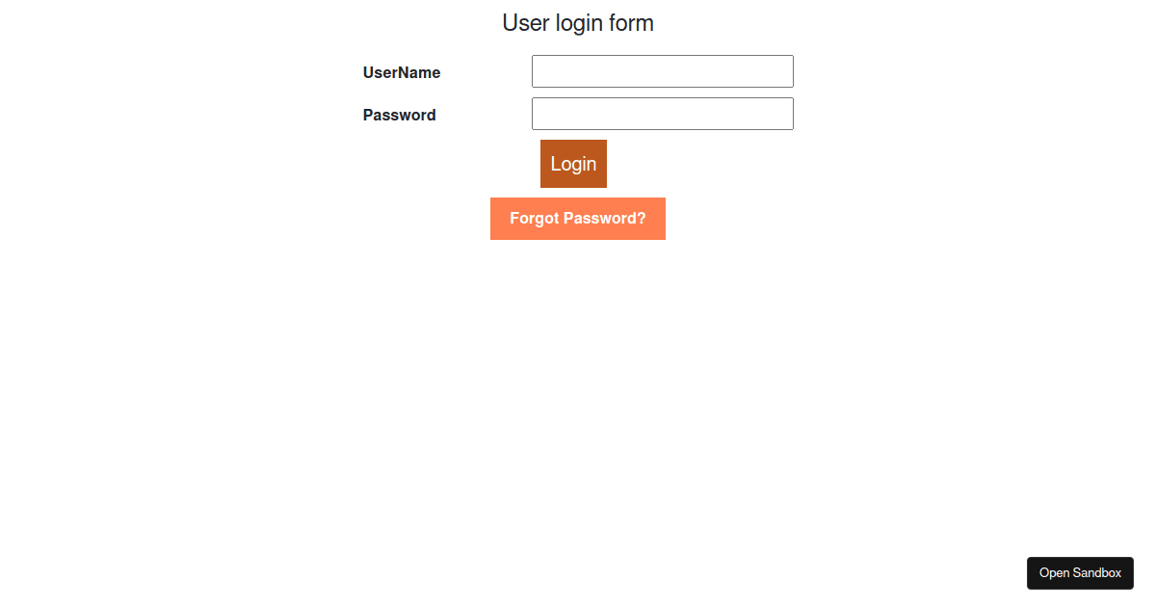Click the bold UserName field caption
This screenshot has width=1156, height=607.
(x=401, y=72)
